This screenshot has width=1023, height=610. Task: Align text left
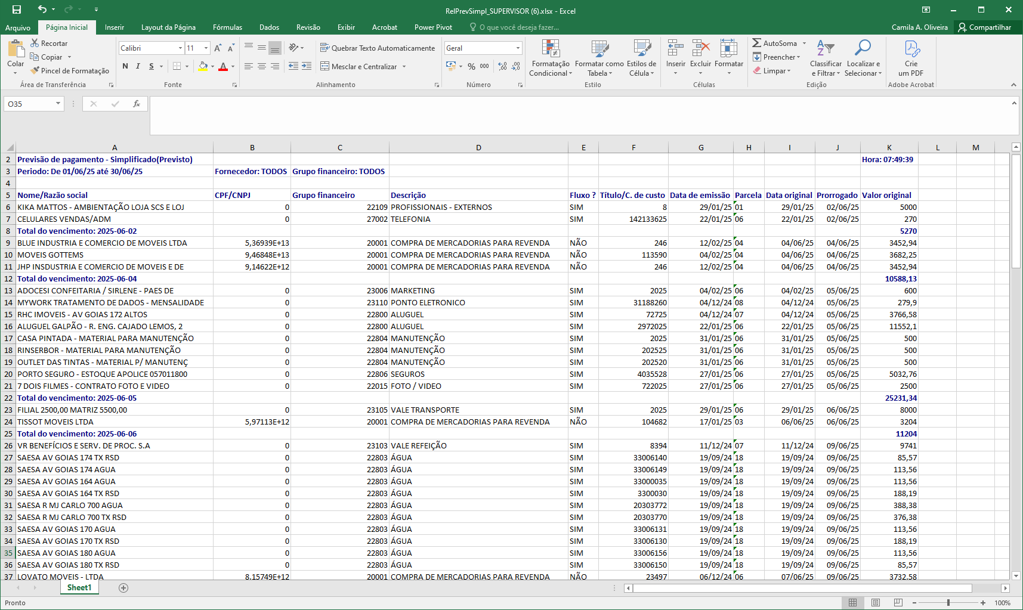249,66
